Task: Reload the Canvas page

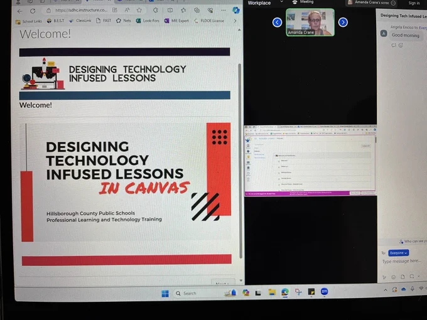Action: click(x=33, y=11)
